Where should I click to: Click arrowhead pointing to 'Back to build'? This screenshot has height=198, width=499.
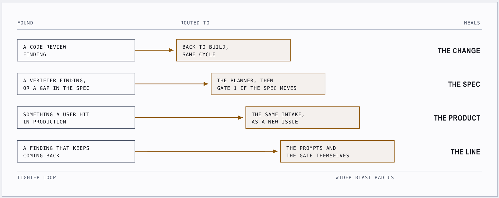pos(171,50)
